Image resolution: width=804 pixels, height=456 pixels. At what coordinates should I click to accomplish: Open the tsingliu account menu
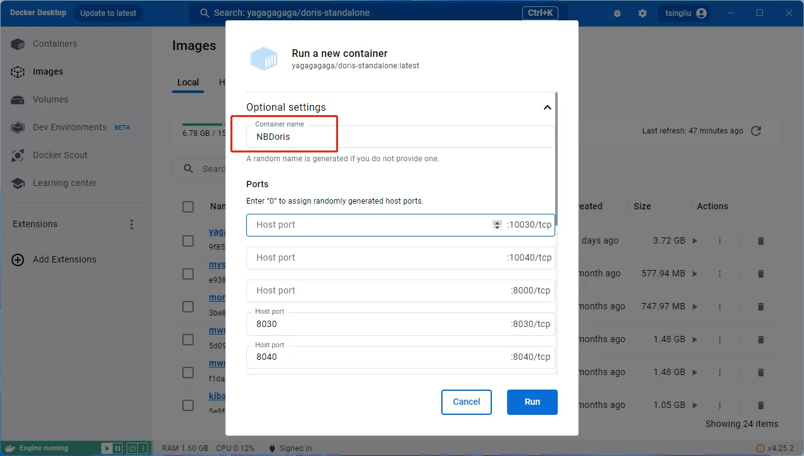point(684,13)
